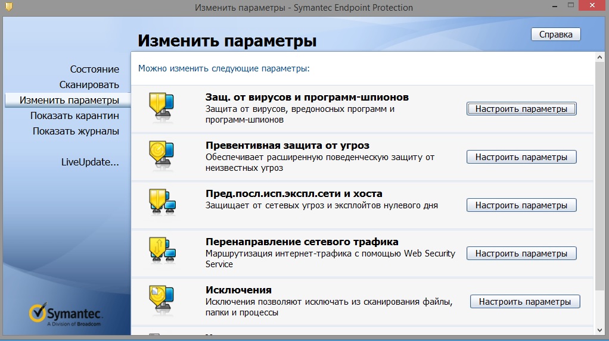
Task: Click heading Пред.посл.исп.экспл.сети и хоста
Action: 294,193
